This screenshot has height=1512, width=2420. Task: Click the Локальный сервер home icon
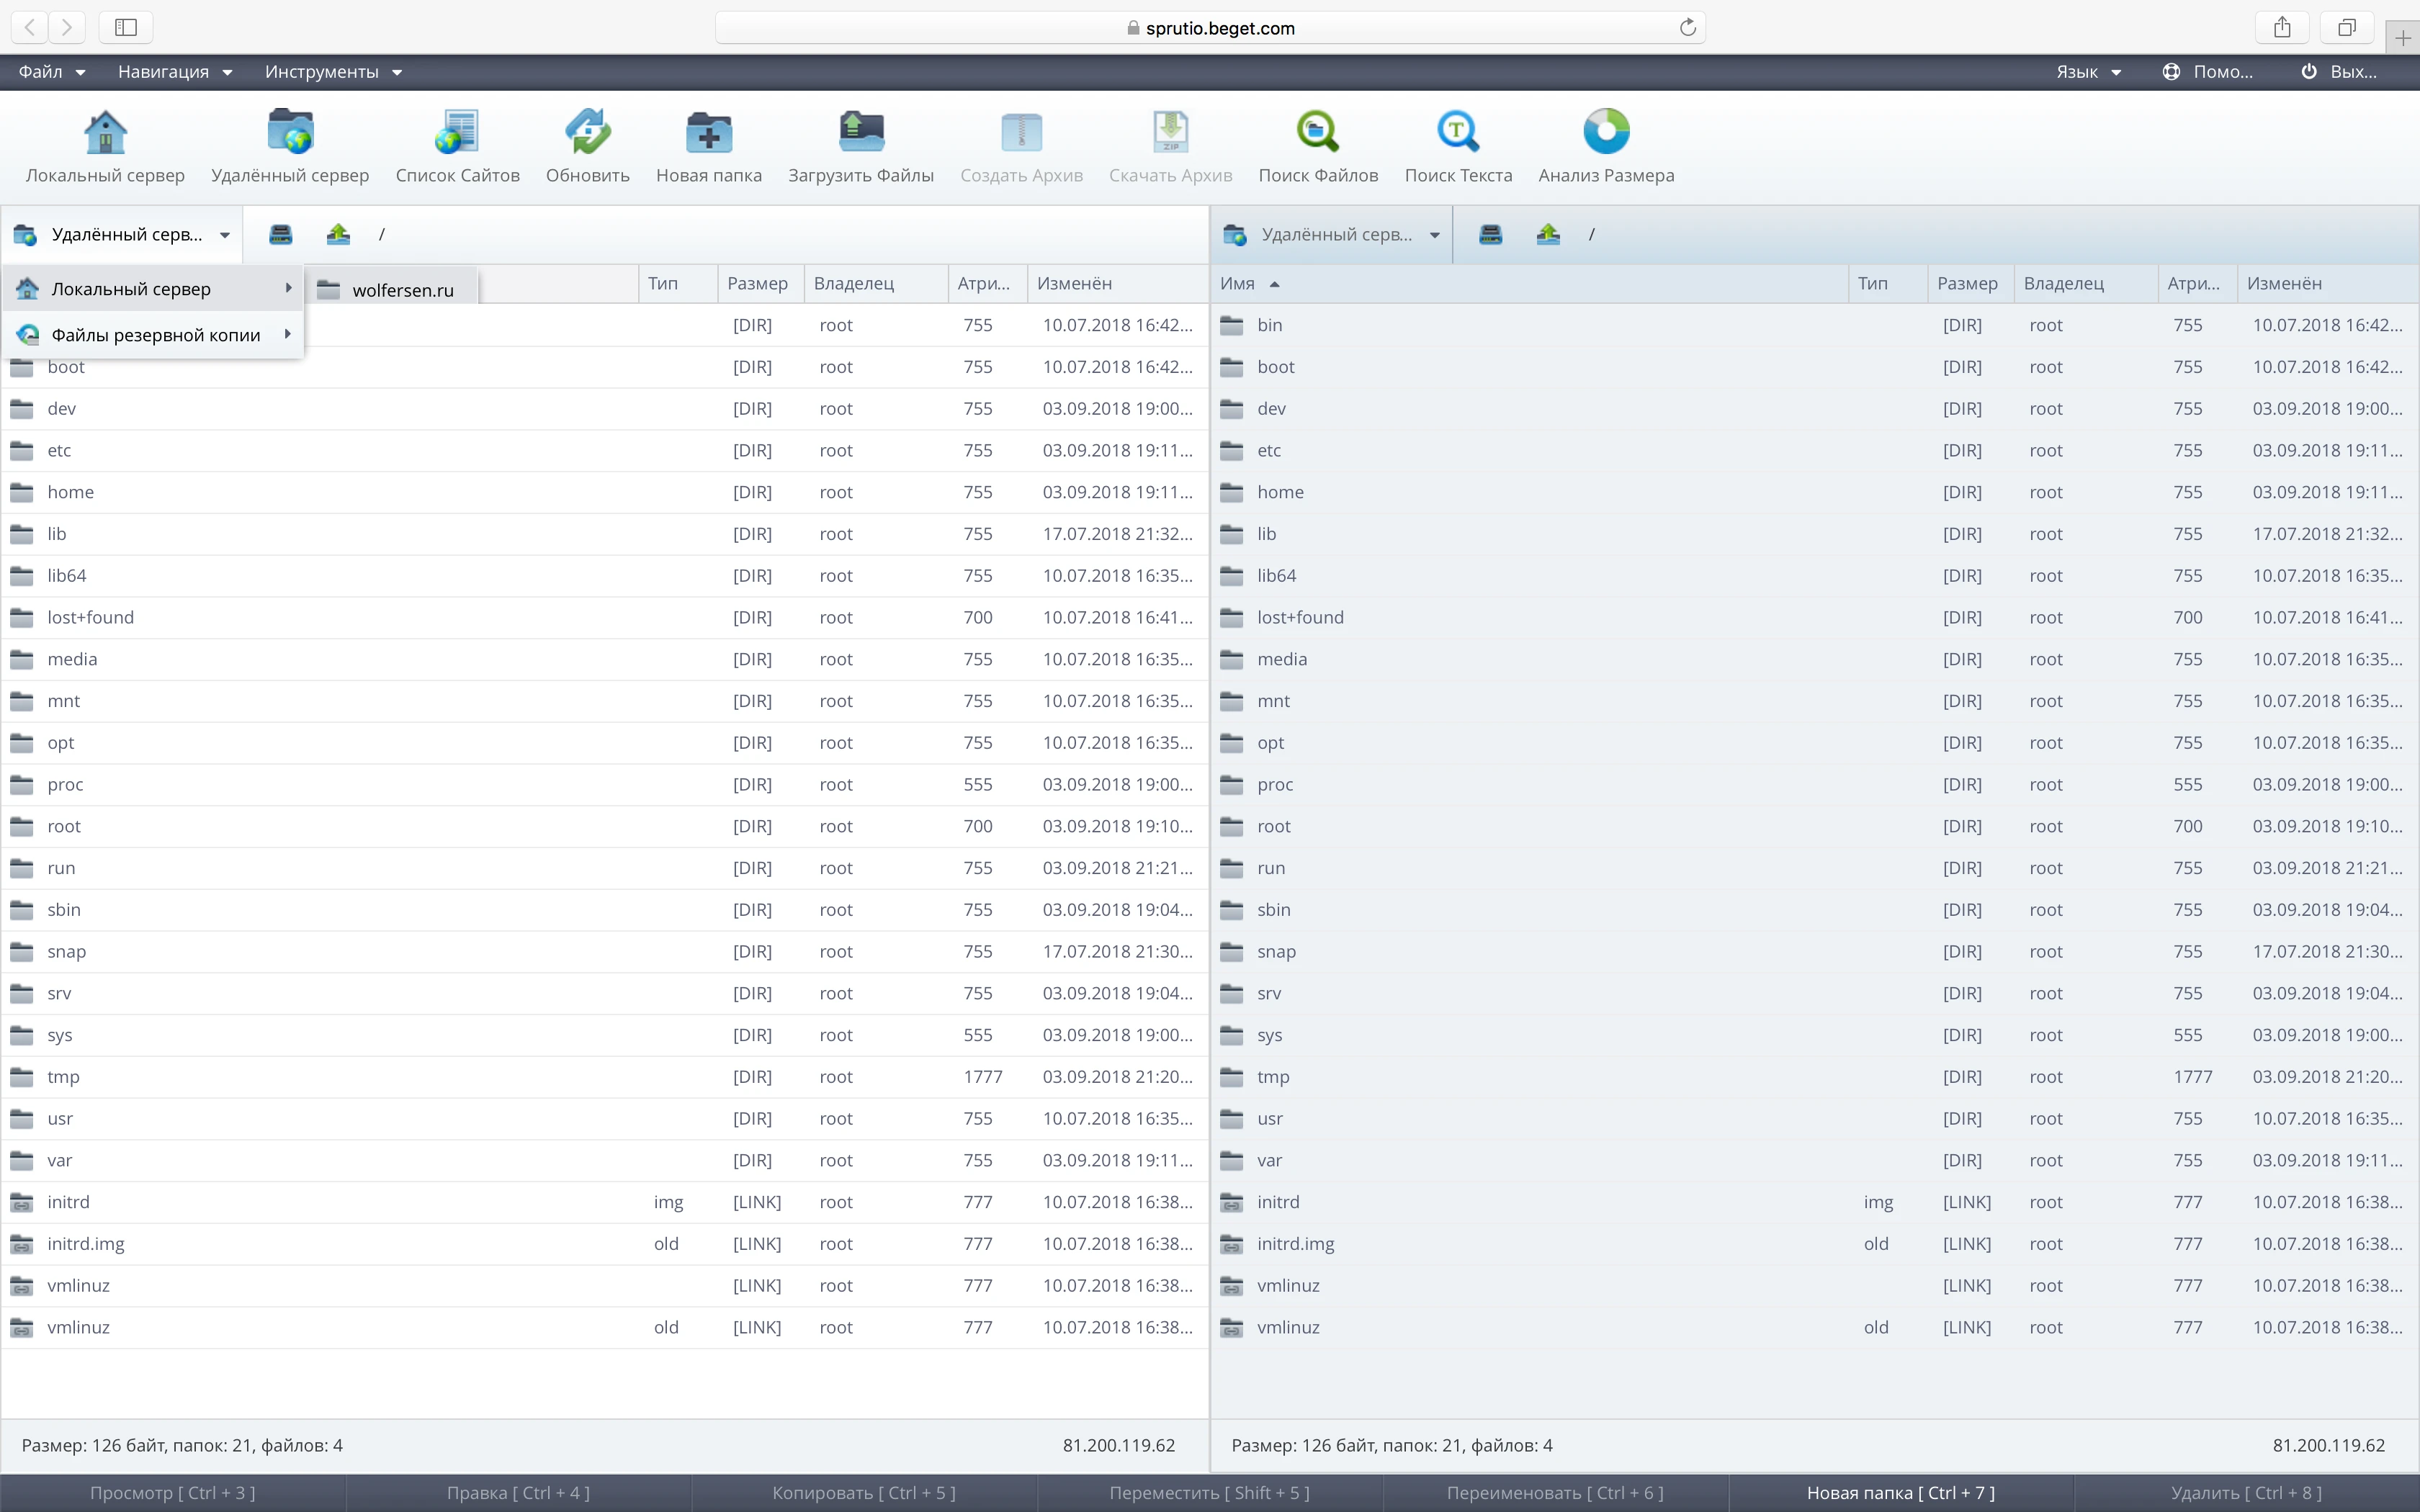105,132
